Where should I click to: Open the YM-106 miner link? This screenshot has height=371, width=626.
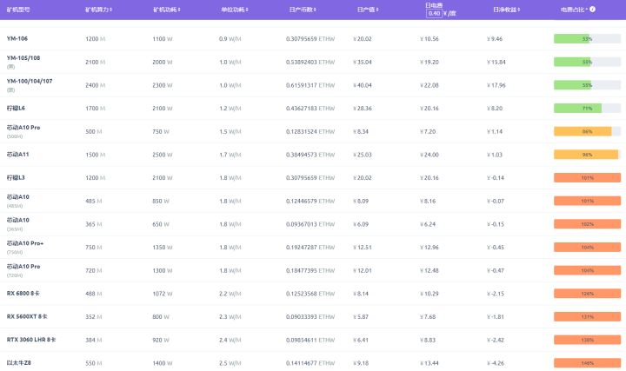(x=18, y=38)
